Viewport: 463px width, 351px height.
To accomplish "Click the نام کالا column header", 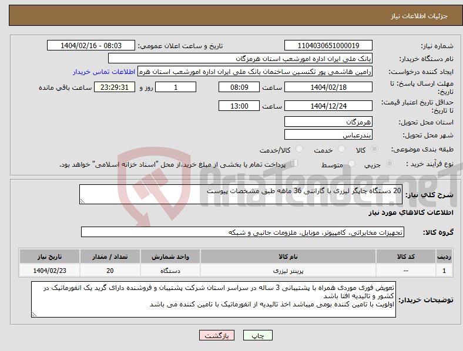I will (288, 256).
